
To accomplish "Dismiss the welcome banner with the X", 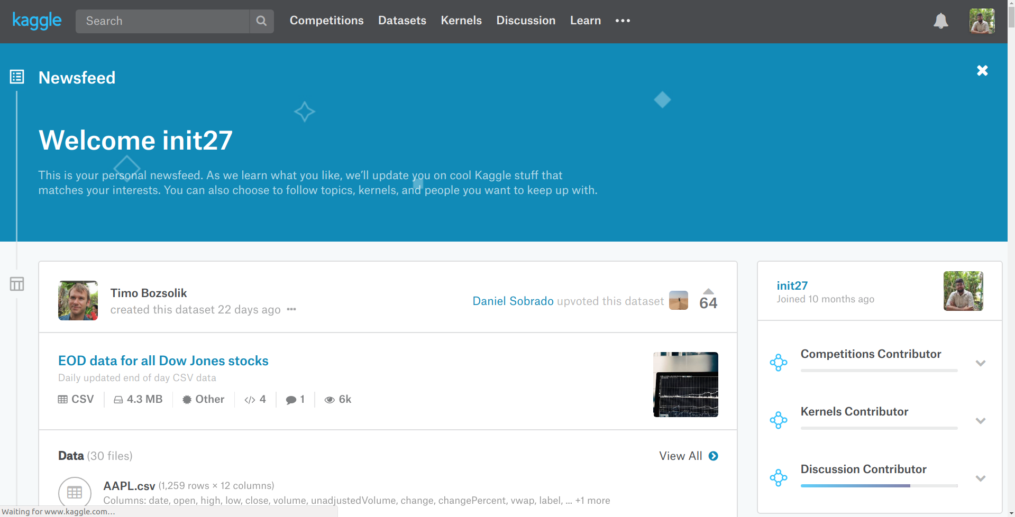I will tap(982, 71).
